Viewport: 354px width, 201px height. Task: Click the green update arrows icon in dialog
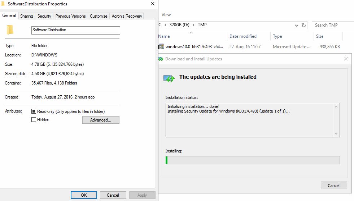coord(169,78)
